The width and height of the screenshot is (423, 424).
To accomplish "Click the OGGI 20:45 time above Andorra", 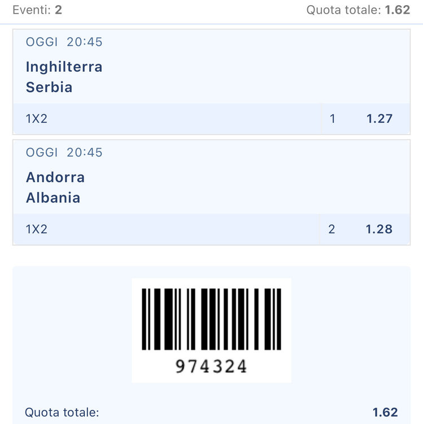I will pyautogui.click(x=64, y=152).
